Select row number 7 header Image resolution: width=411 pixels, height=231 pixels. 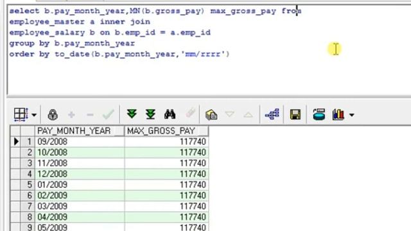[x=28, y=206]
